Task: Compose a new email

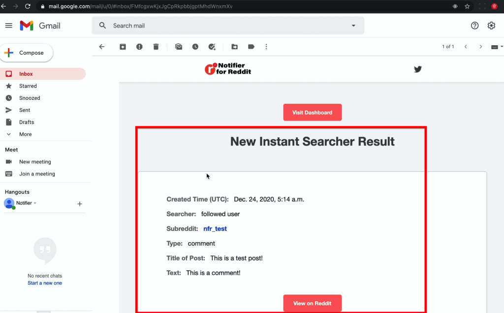Action: pos(27,53)
